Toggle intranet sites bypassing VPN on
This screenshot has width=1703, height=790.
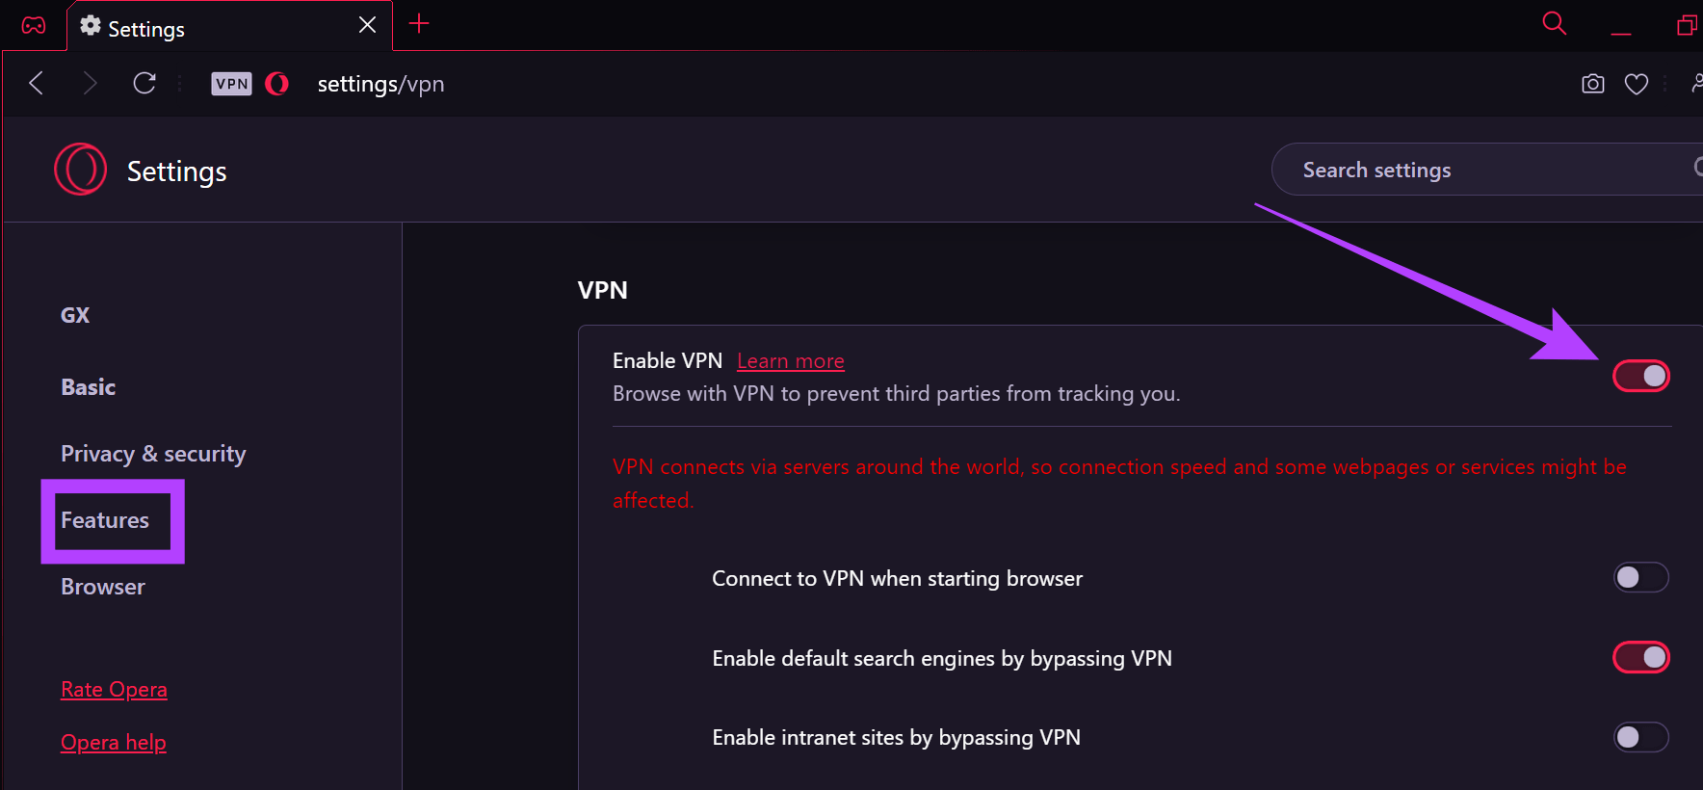pyautogui.click(x=1641, y=737)
